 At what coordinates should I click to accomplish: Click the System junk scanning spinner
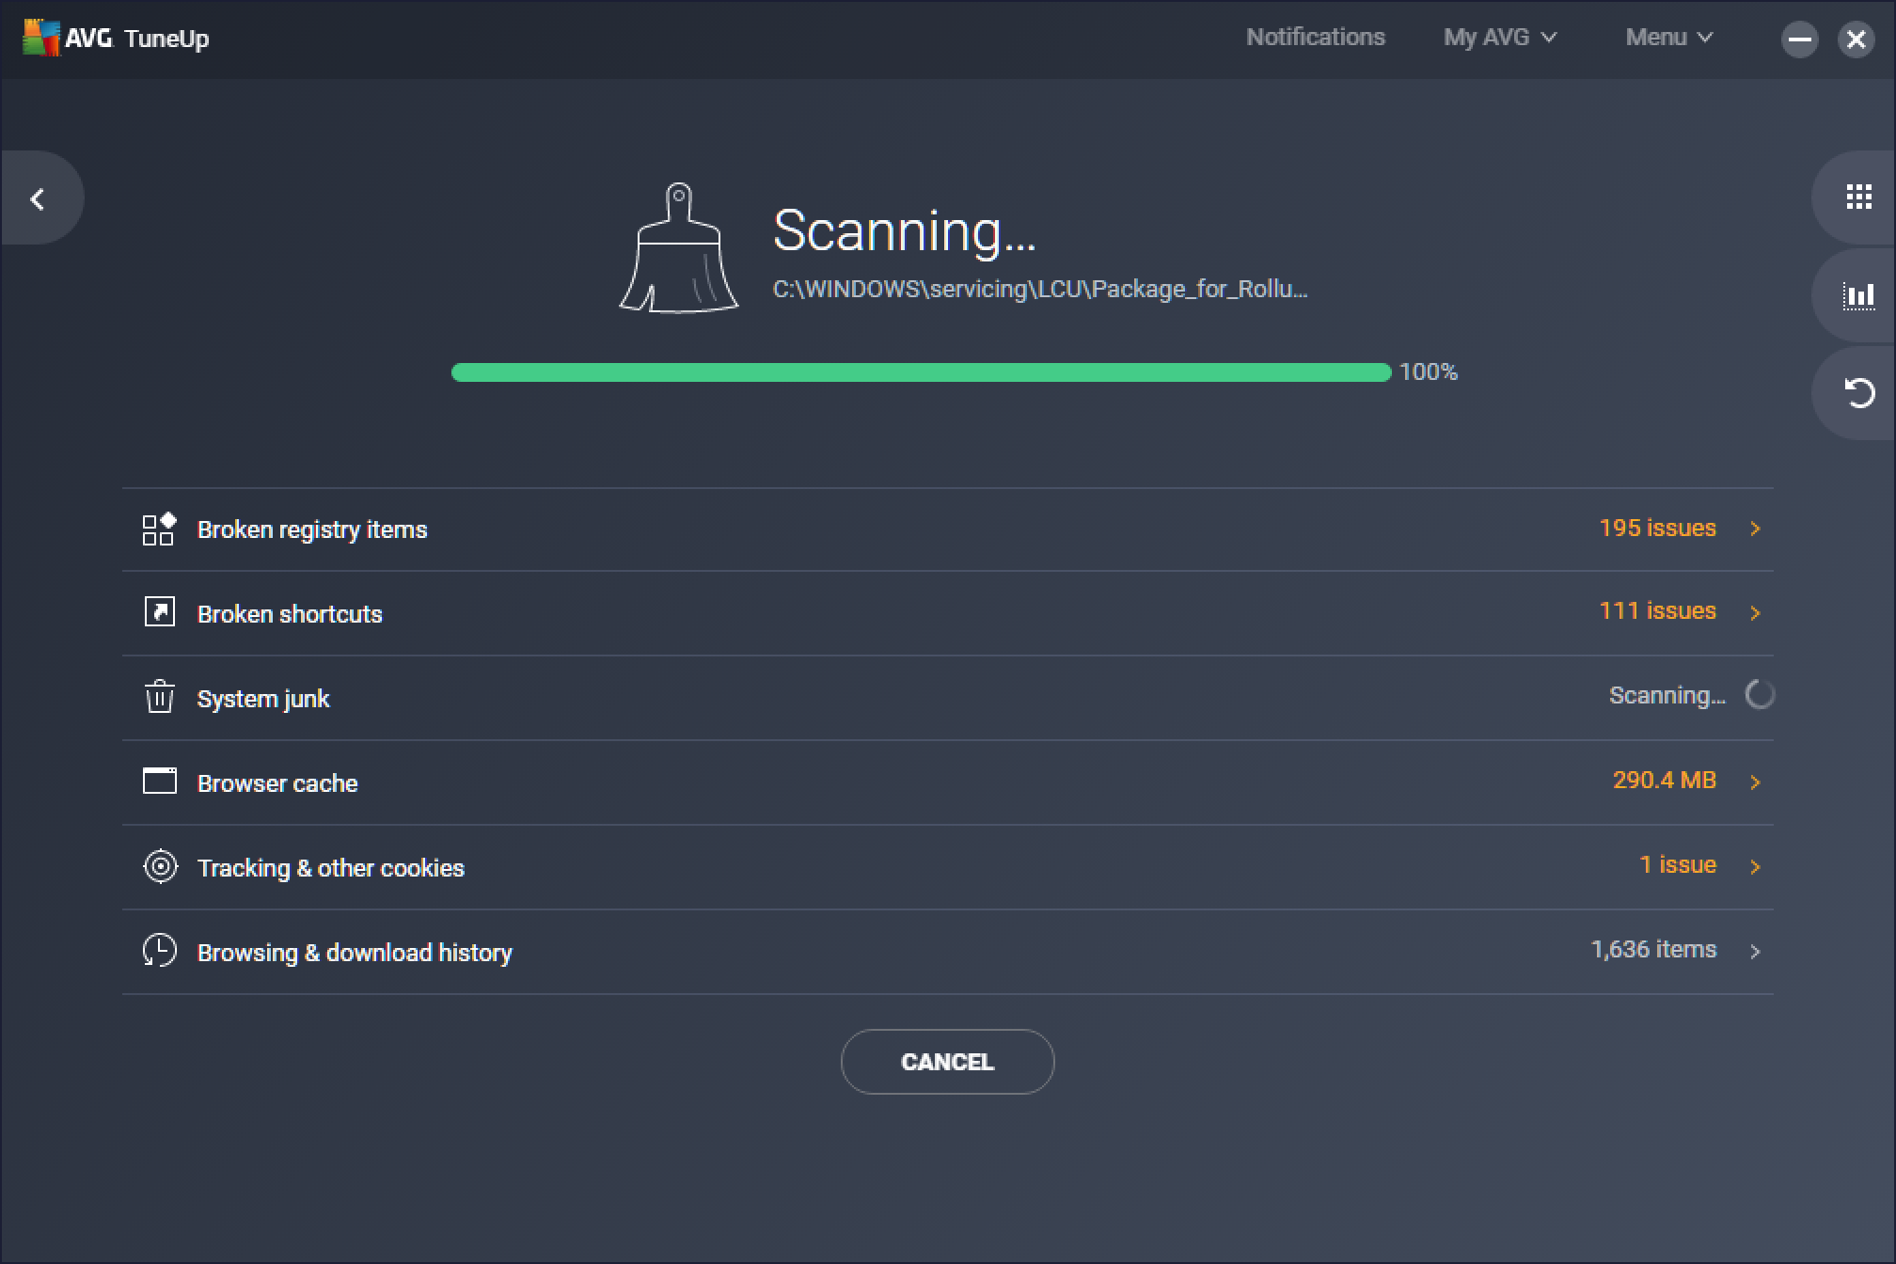1760,695
